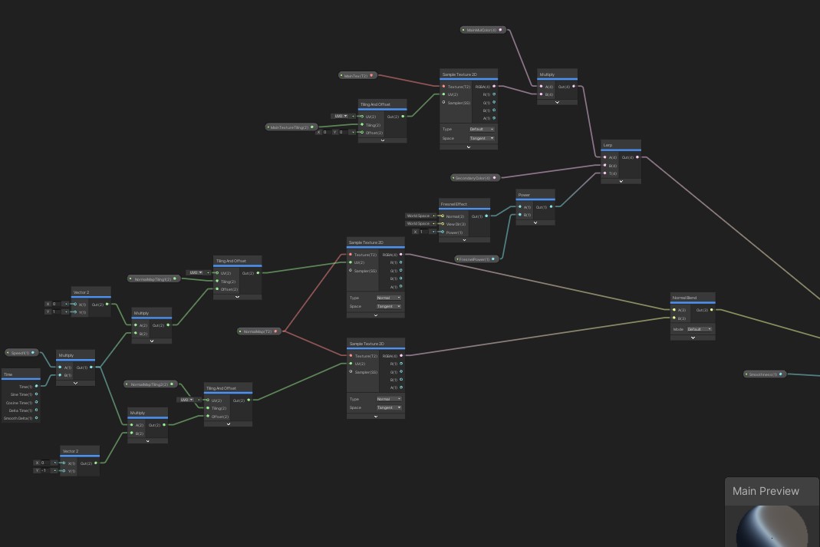Collapse the Power node with its chevron
This screenshot has width=820, height=547.
click(x=535, y=222)
